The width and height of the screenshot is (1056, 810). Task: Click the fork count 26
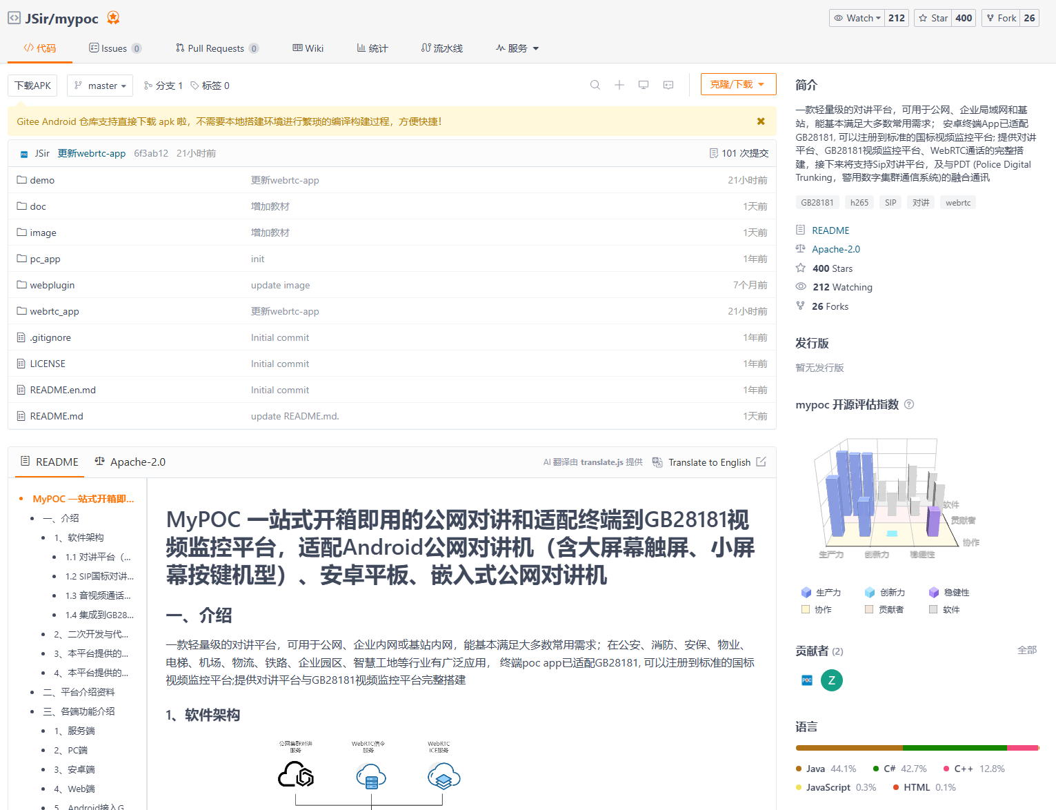pos(1030,18)
